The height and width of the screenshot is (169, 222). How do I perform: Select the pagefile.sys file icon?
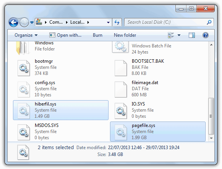(x=121, y=132)
